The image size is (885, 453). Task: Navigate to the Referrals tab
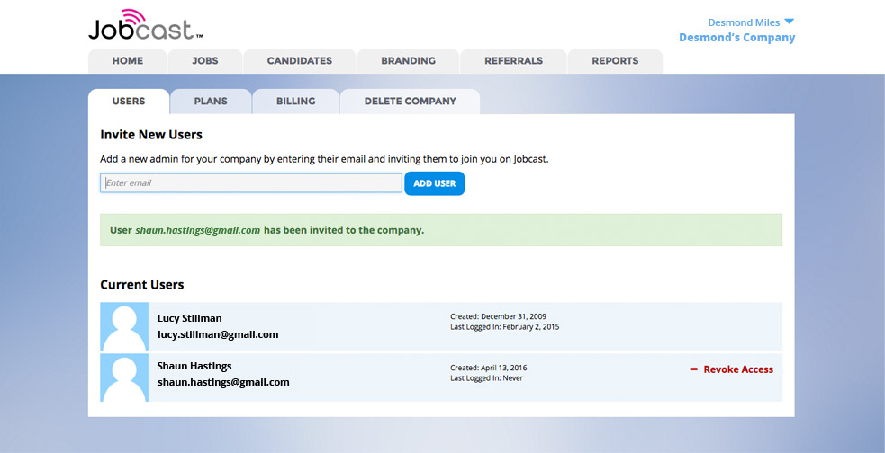pos(513,61)
